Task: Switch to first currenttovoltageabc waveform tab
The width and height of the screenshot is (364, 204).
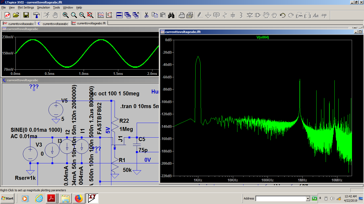Action: click(x=18, y=23)
